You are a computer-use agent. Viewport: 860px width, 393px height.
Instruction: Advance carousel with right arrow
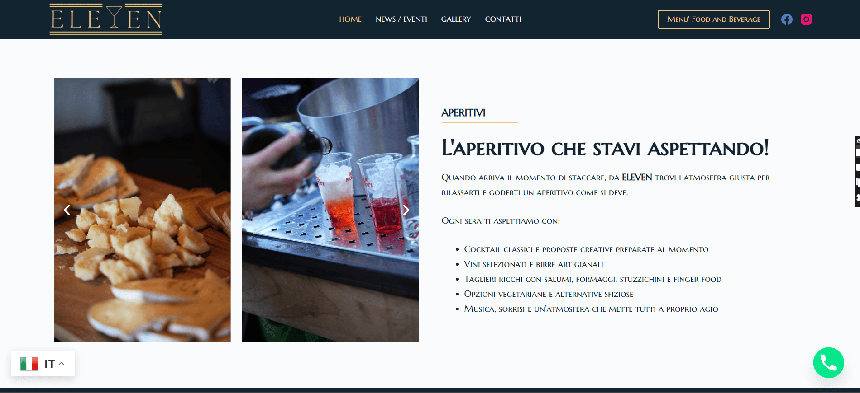click(x=406, y=210)
